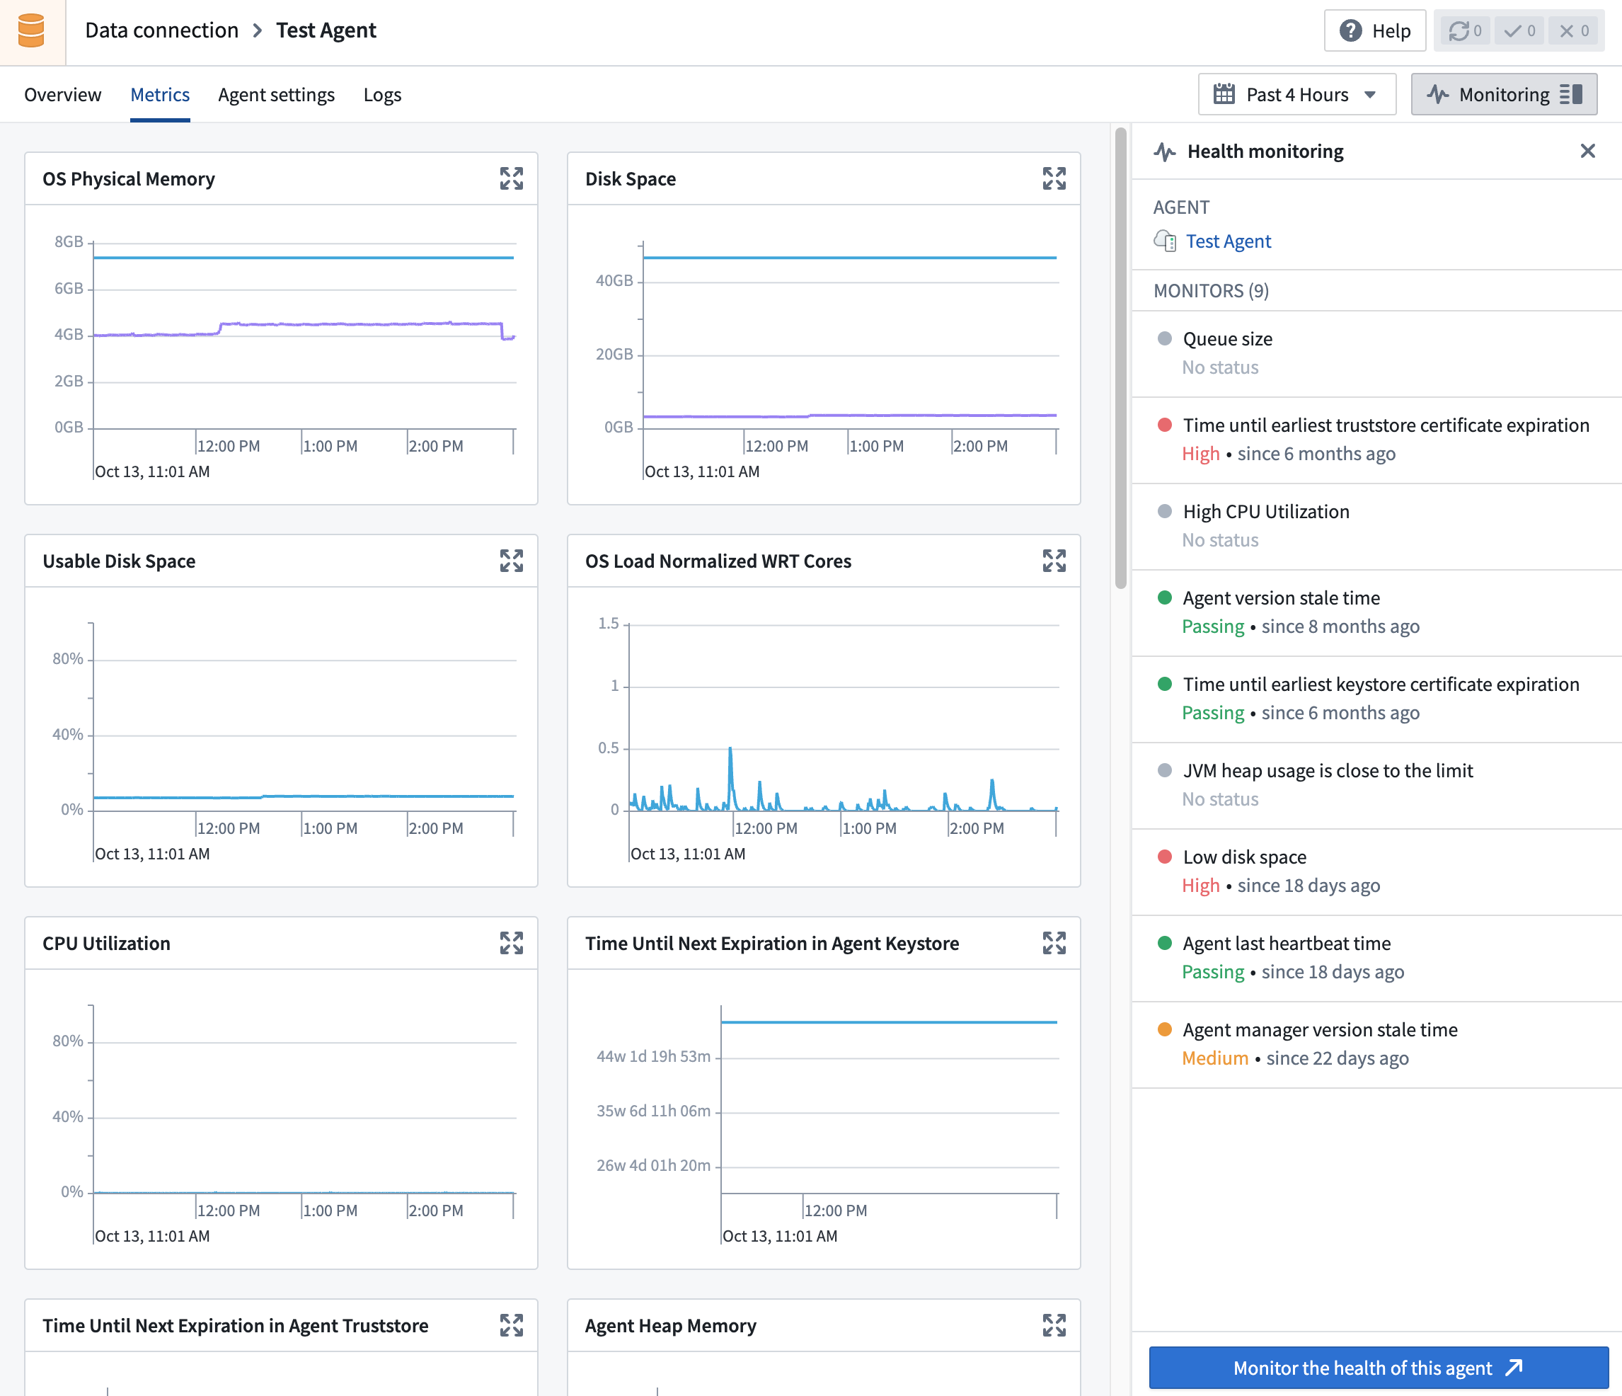The width and height of the screenshot is (1622, 1396).
Task: Expand the Disk Space chart fullscreen
Action: point(1054,175)
